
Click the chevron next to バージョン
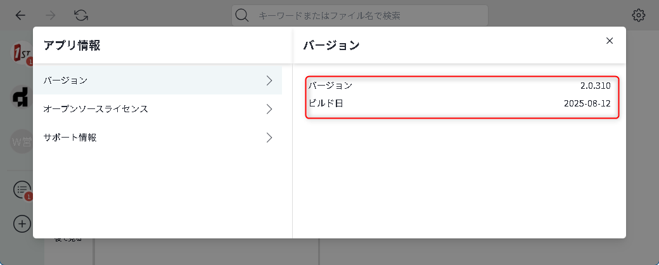[269, 81]
